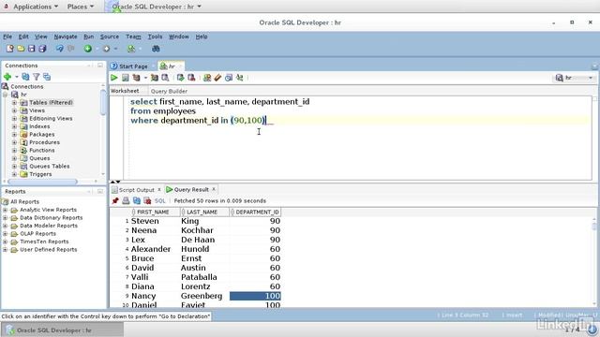Select the Query Result tab
Viewport: 600px width, 337px height.
[x=191, y=189]
